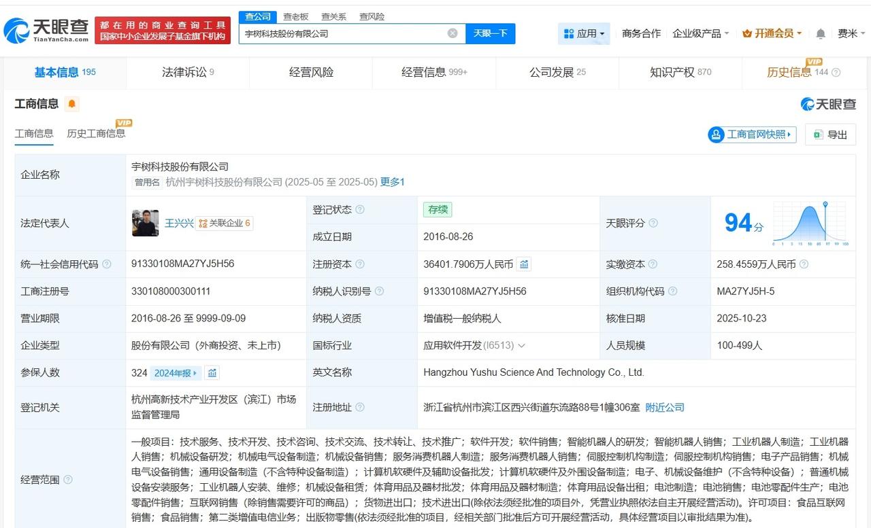Click the 导出 export icon
The width and height of the screenshot is (871, 528).
815,135
